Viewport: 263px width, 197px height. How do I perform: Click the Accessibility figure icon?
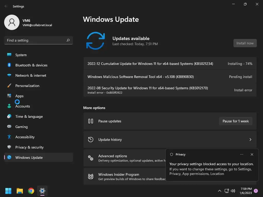9,137
